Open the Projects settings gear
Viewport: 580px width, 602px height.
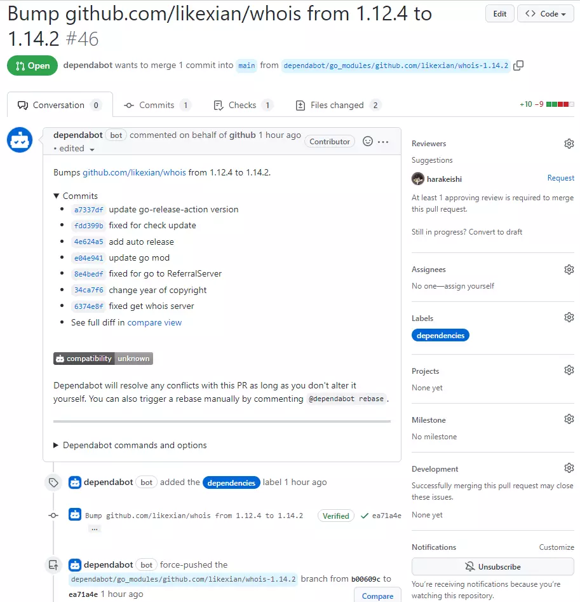click(x=569, y=369)
